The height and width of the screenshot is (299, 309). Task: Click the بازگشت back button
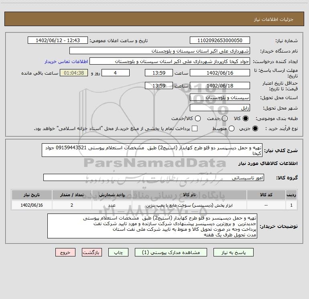point(92,252)
